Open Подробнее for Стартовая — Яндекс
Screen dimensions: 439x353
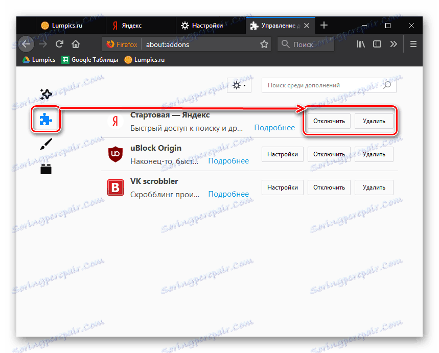[274, 128]
